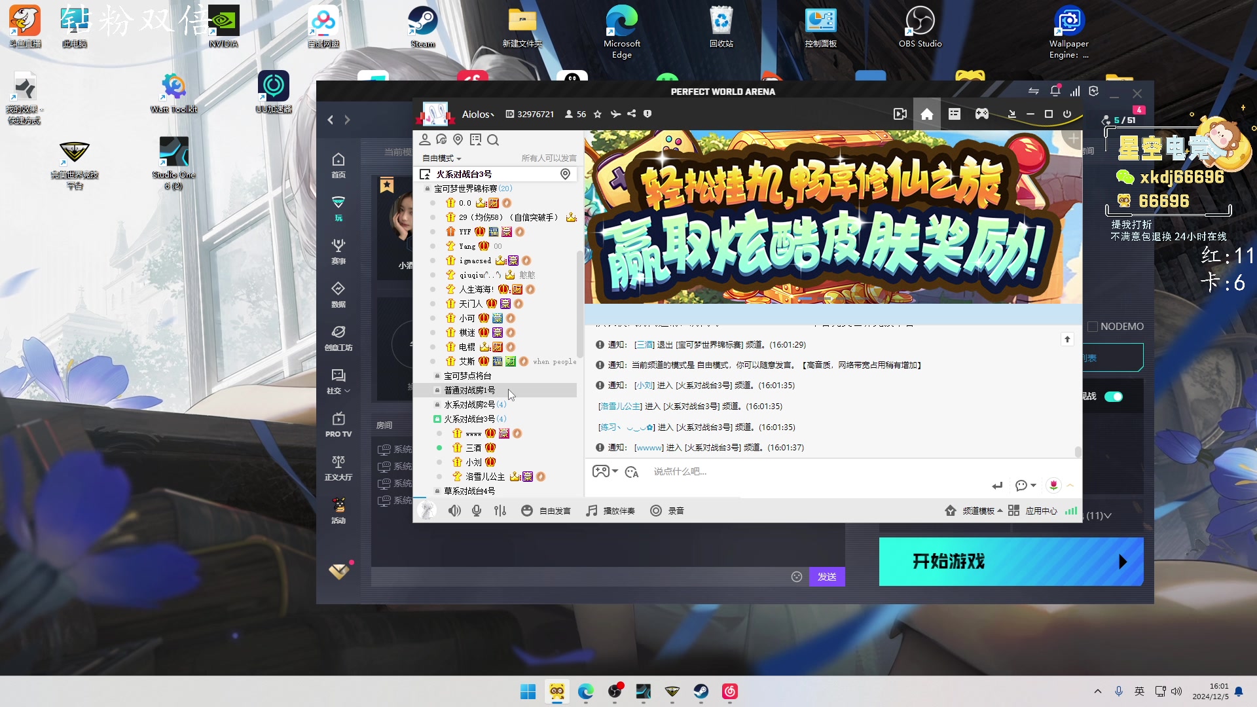Open 赛事 tournaments in Perfect World sidebar
This screenshot has height=707, width=1257.
(x=338, y=252)
